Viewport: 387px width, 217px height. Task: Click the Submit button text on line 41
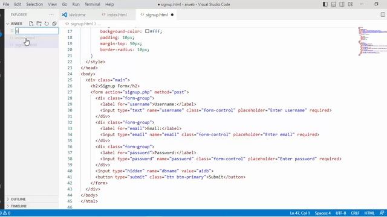click(x=216, y=177)
